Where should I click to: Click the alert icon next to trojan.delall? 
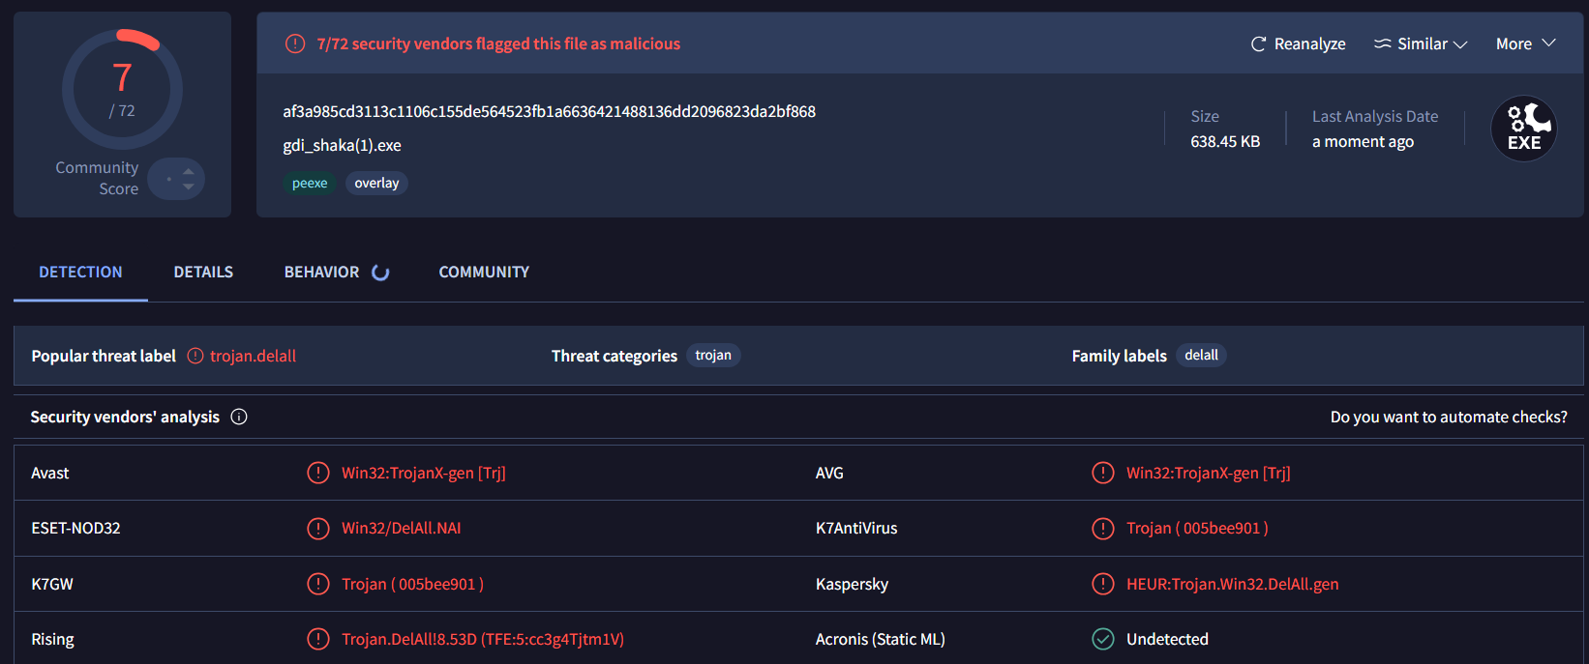[x=195, y=356]
